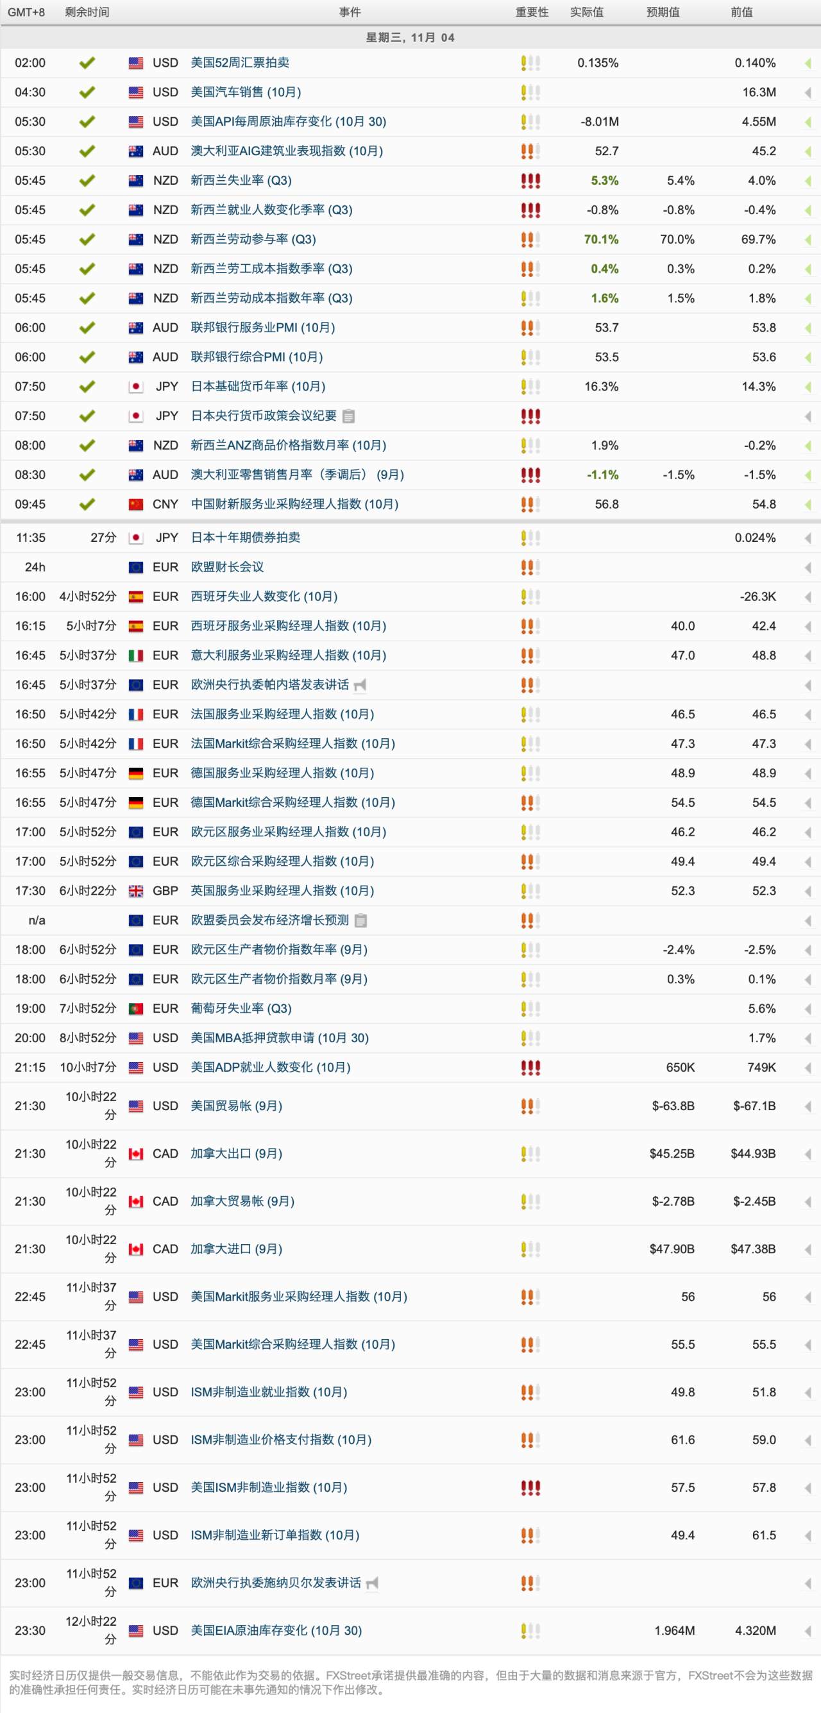Click the France flag on 法国服务业采购经理人指数 row

[136, 714]
